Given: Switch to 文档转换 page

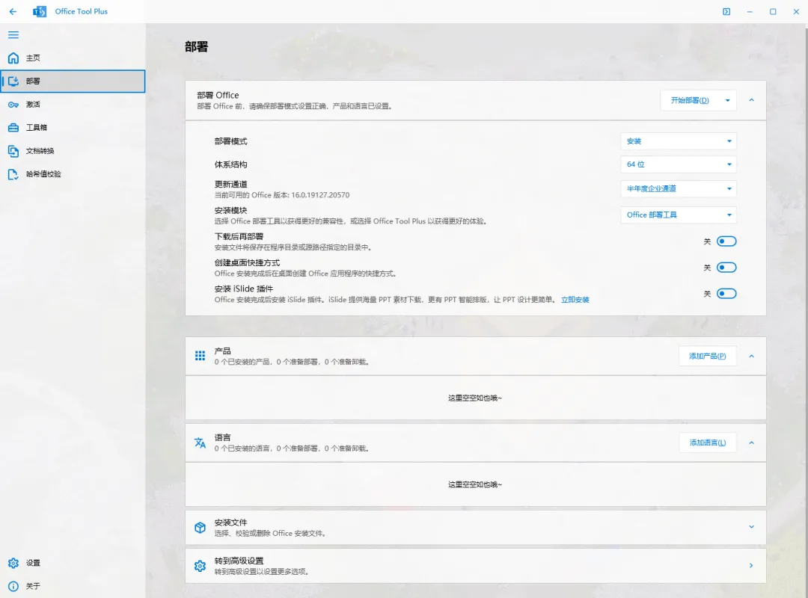Looking at the screenshot, I should (x=73, y=151).
